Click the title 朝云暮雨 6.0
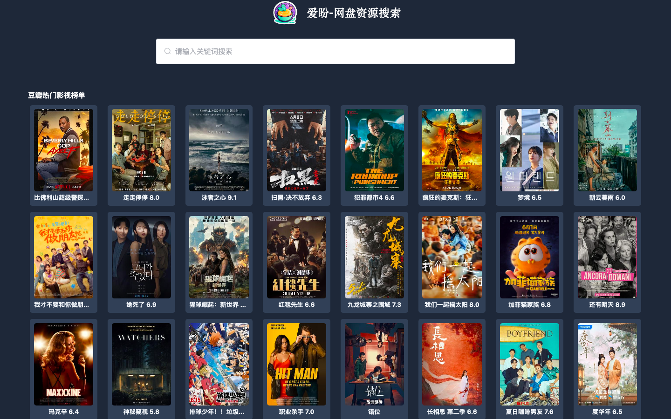This screenshot has width=671, height=419. [607, 197]
